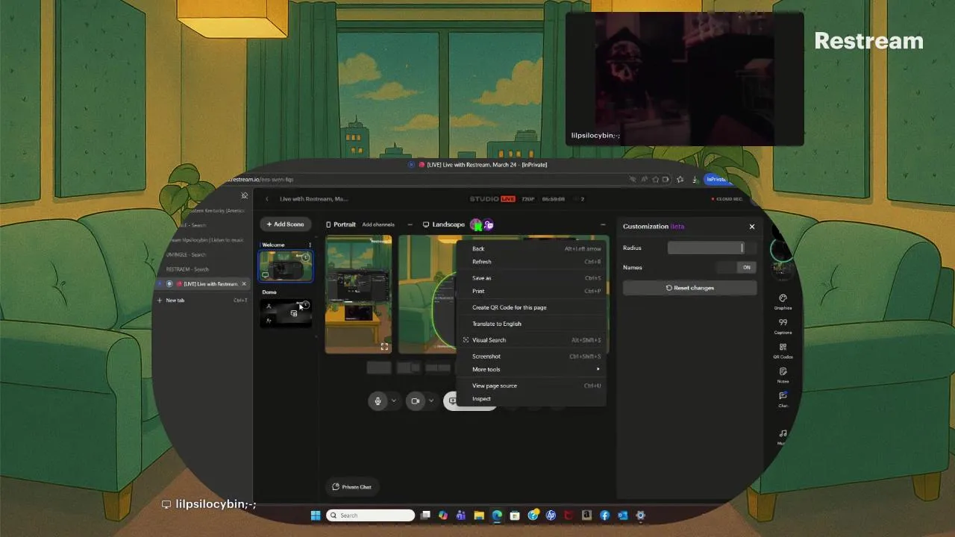Click the fullscreen icon on Portrait preview
955x537 pixels.
[x=384, y=347]
